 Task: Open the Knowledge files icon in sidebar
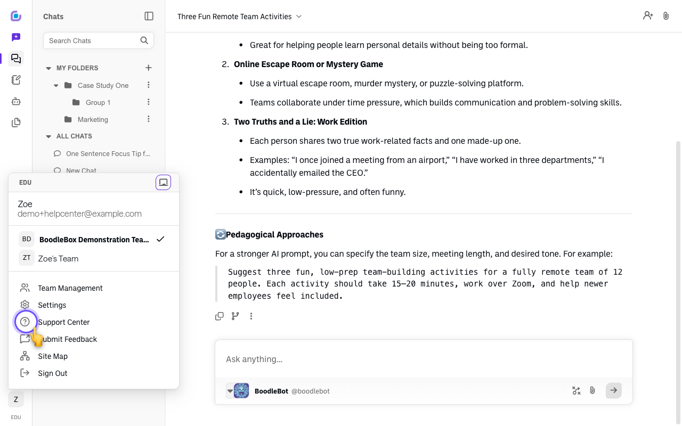16,122
